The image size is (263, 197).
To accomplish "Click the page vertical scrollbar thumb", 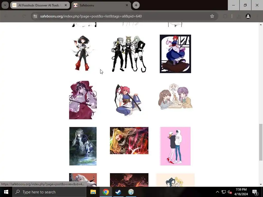I will pyautogui.click(x=260, y=142).
